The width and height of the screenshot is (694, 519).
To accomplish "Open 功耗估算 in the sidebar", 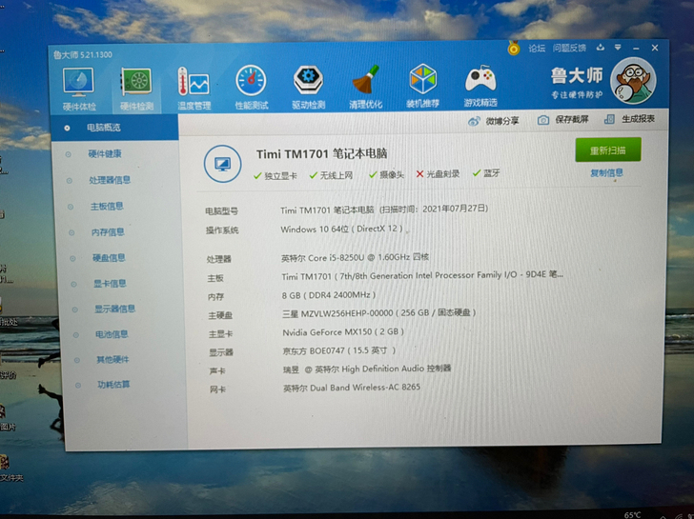I will coord(113,385).
